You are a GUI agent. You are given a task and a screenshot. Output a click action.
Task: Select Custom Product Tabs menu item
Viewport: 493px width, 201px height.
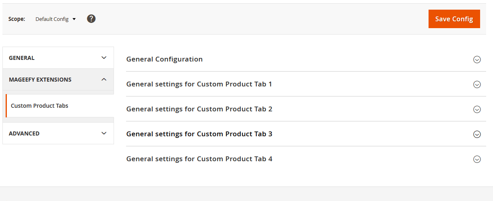(x=39, y=106)
